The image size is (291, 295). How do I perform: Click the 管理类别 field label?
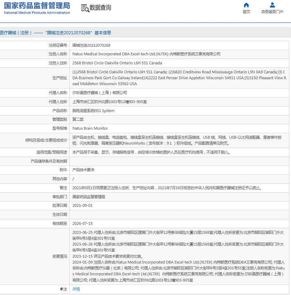pyautogui.click(x=60, y=119)
